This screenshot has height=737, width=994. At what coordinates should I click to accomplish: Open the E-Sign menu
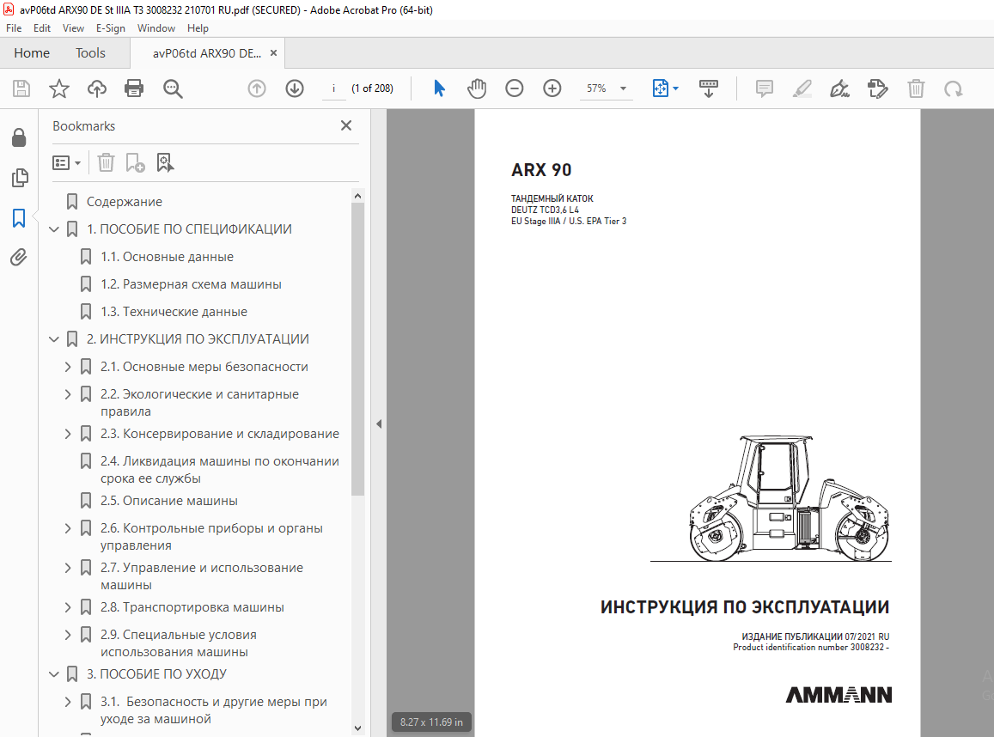[x=110, y=27]
